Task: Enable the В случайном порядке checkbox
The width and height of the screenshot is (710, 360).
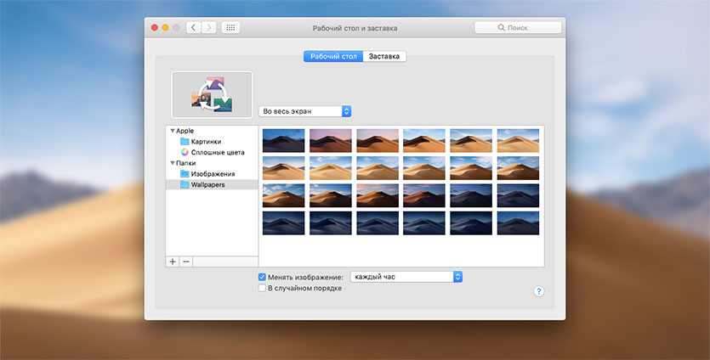Action: (x=262, y=288)
